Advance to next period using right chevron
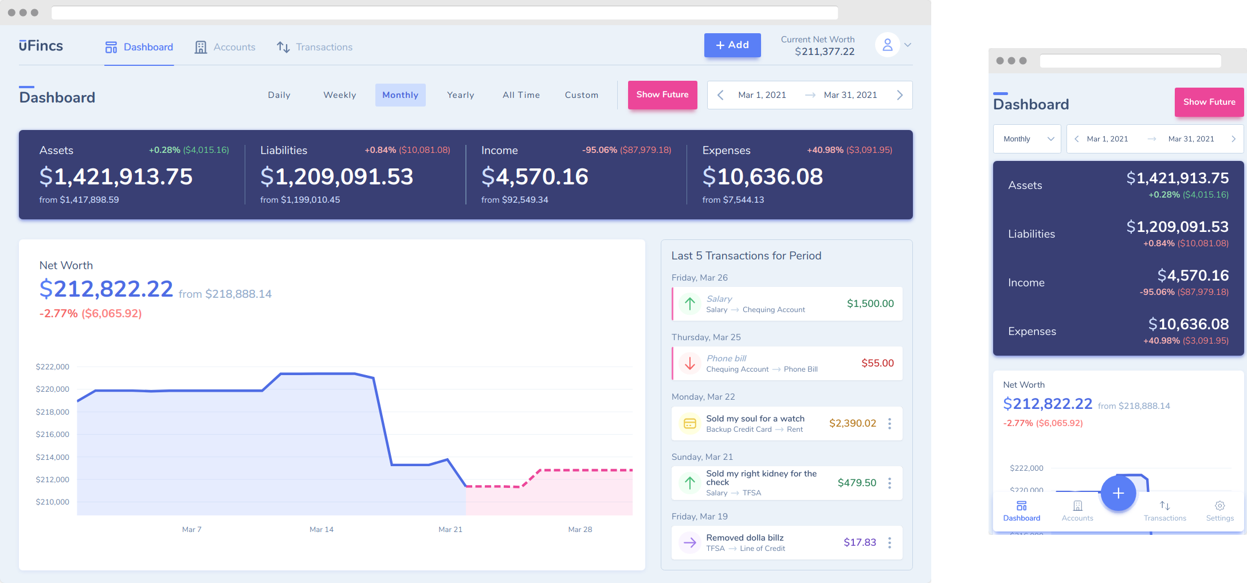The width and height of the screenshot is (1247, 583). pos(900,94)
